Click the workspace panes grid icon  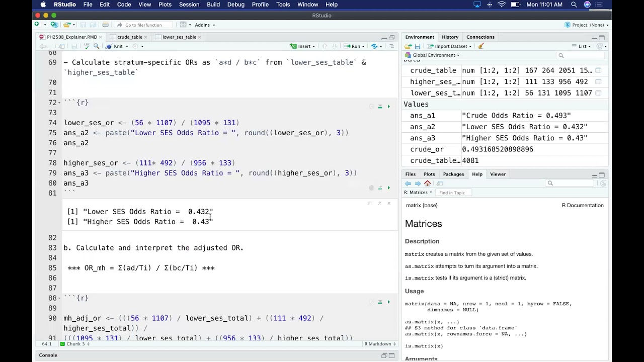coord(183,25)
